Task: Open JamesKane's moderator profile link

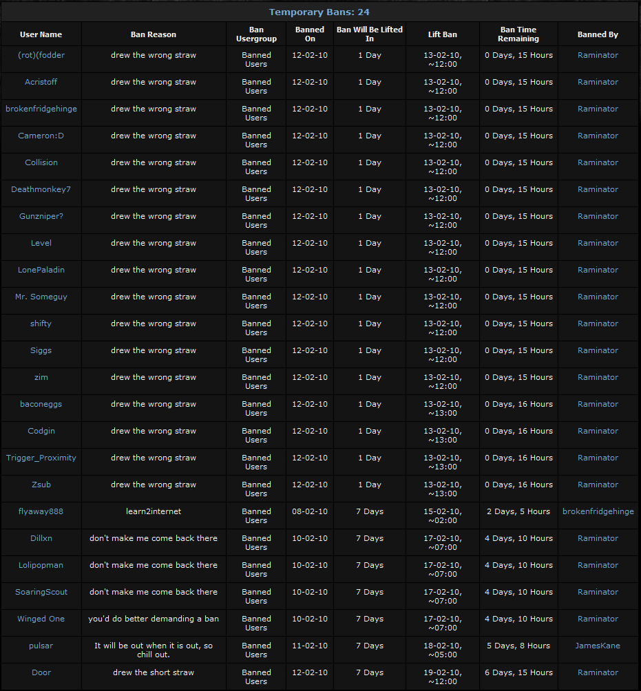Action: [598, 646]
